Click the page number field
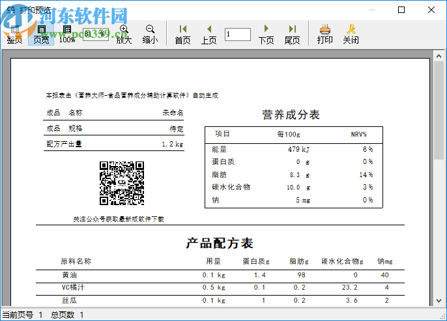Viewport: 447px width, 321px height. point(238,34)
